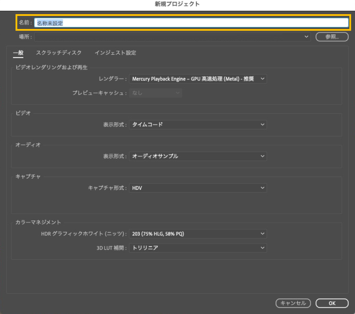Click the キャンセル button
Viewport: 355px width, 314px height.
(293, 303)
